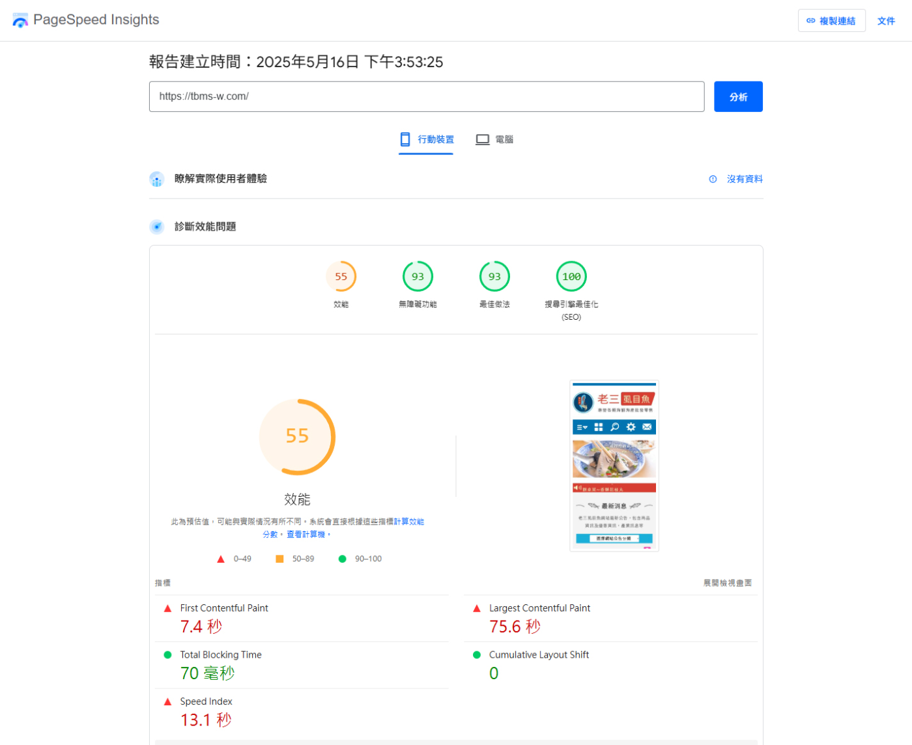912x745 pixels.
Task: Click the First Contentful Paint metric
Action: point(224,608)
